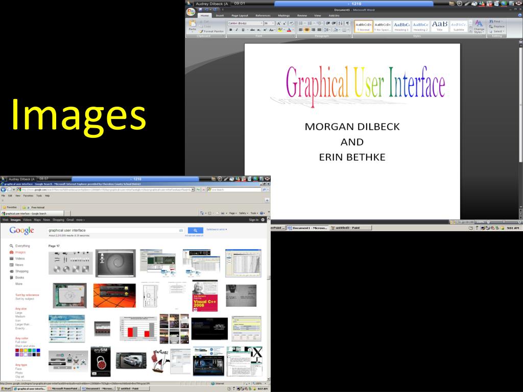Apply the Heading 1 style in Word
This screenshot has width=523, height=392.
[x=401, y=27]
